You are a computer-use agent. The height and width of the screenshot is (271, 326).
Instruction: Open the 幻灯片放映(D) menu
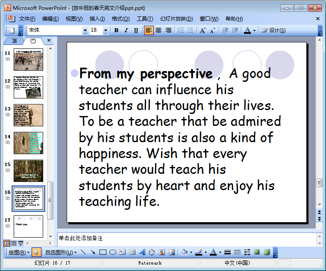click(x=176, y=19)
